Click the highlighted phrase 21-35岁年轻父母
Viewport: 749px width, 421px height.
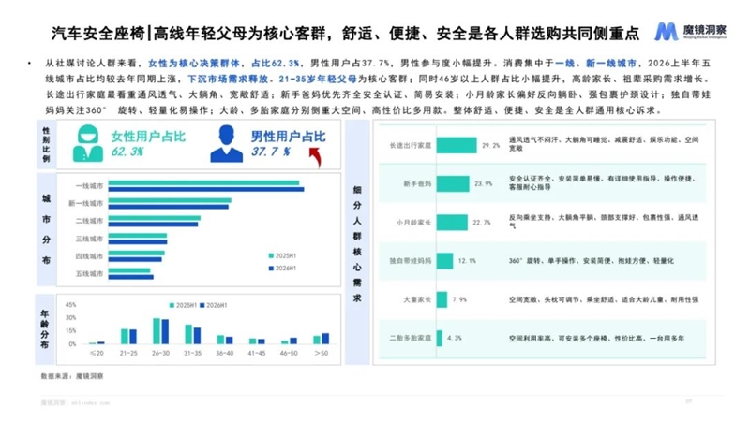click(318, 79)
